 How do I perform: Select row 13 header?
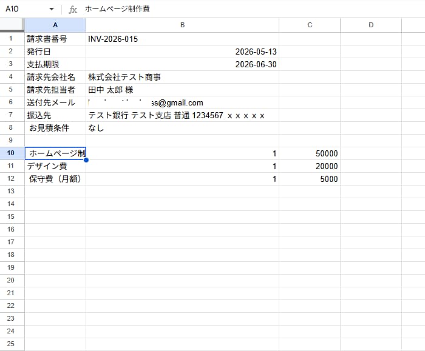click(x=11, y=192)
